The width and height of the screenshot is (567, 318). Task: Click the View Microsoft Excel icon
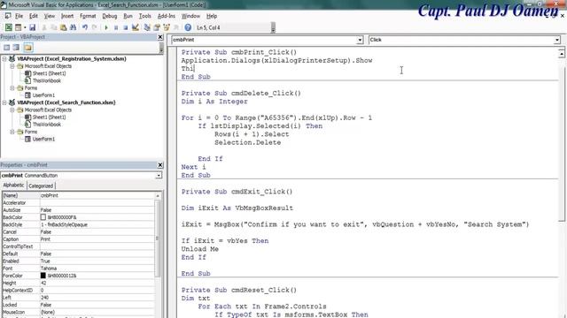8,27
